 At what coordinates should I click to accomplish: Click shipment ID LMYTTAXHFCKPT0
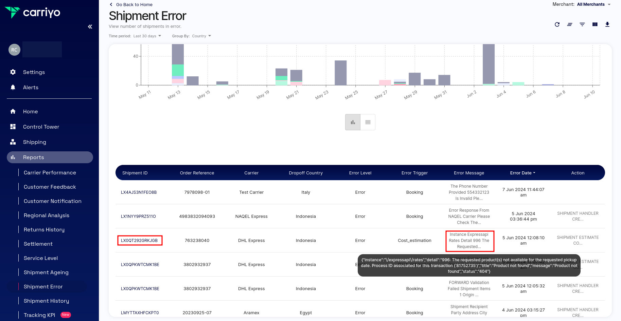click(x=140, y=313)
